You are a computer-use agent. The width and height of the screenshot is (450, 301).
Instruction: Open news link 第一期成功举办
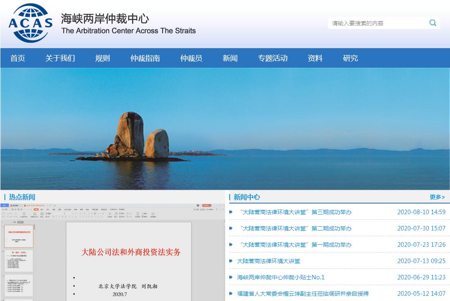pos(296,245)
